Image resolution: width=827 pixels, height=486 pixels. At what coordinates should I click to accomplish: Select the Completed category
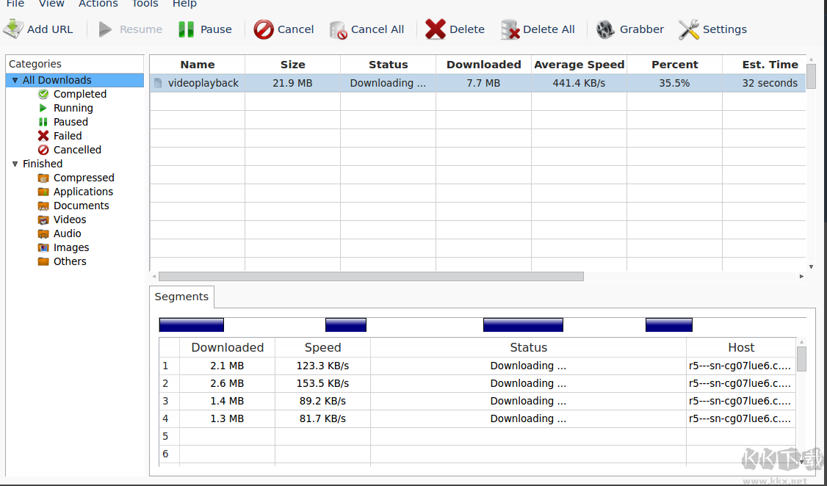click(79, 94)
